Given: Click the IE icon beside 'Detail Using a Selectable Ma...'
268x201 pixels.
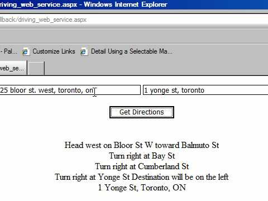Looking at the screenshot, I should tap(84, 52).
